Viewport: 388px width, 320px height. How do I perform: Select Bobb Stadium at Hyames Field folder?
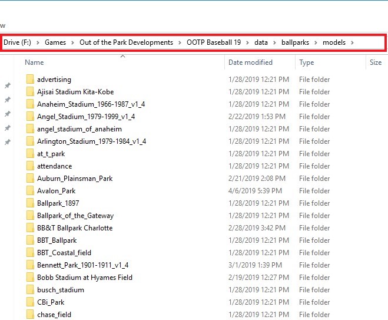click(x=84, y=278)
